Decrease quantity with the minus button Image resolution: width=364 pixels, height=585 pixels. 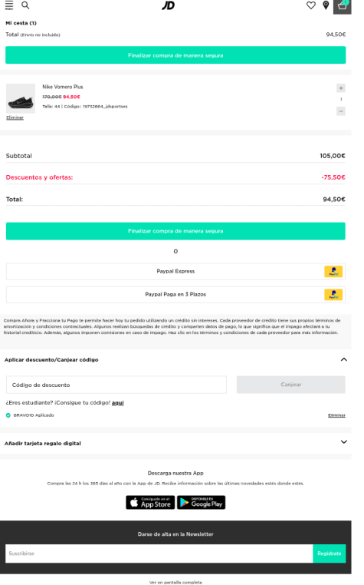(341, 111)
